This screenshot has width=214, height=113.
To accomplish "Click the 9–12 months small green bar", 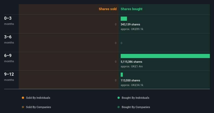I will click(x=122, y=75).
